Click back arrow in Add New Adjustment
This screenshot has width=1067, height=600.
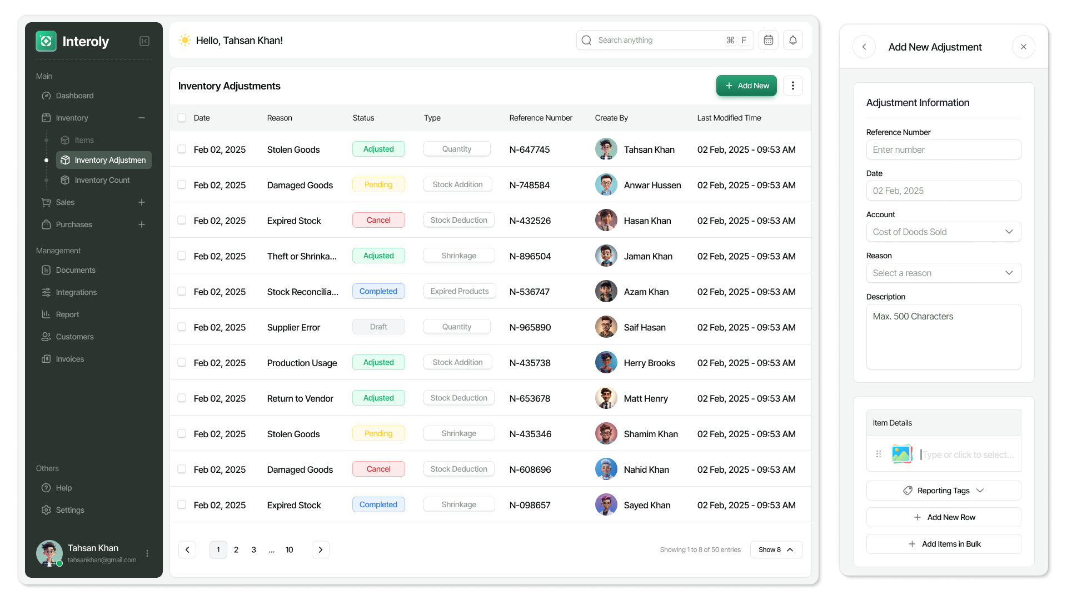864,47
